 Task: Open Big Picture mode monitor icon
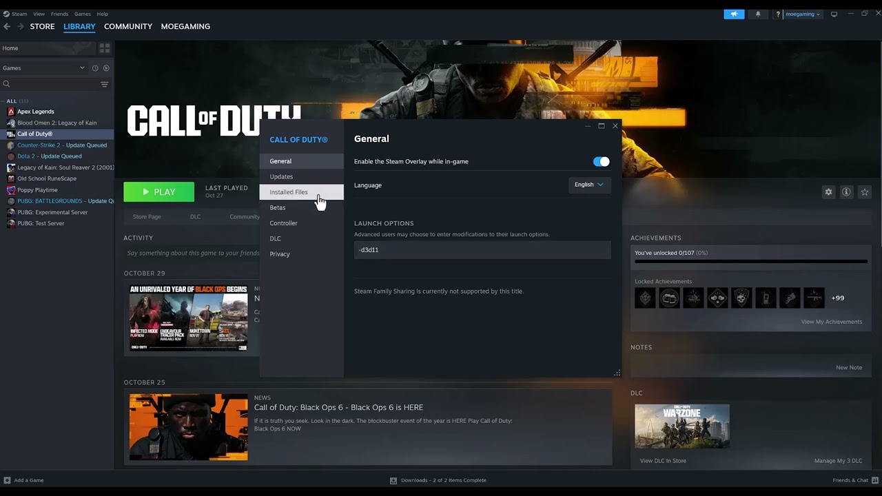834,14
